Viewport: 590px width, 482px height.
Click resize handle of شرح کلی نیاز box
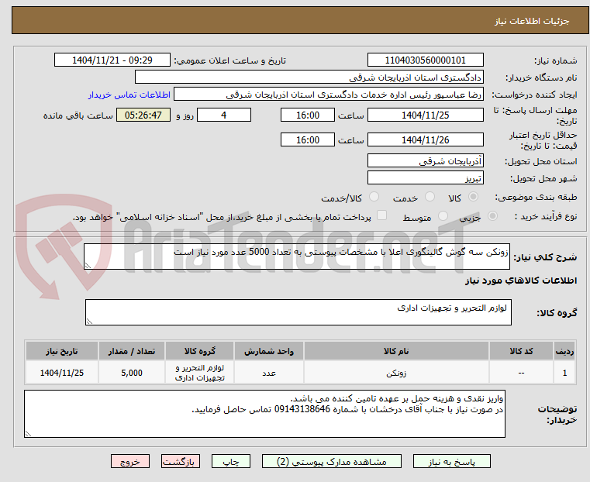(x=88, y=266)
